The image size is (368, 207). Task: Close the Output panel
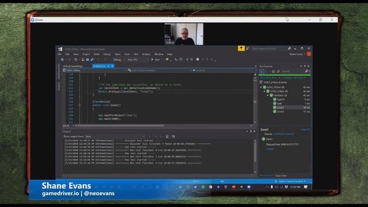click(254, 132)
